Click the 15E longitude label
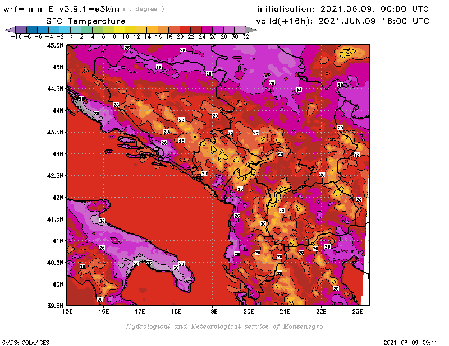This screenshot has height=346, width=449. click(67, 311)
